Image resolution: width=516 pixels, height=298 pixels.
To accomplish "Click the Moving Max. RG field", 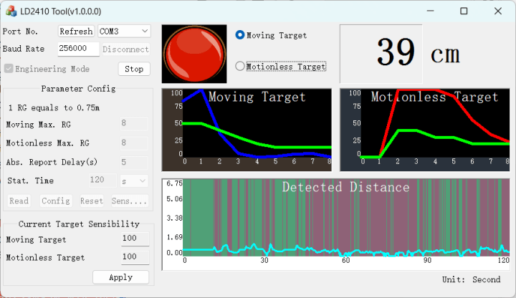I will click(134, 124).
